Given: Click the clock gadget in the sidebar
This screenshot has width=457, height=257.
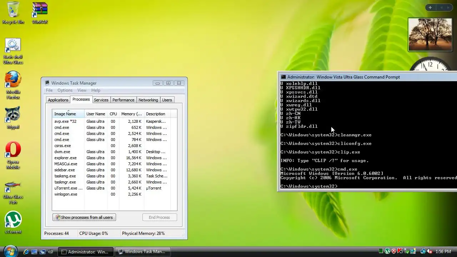Looking at the screenshot, I should pos(430,64).
